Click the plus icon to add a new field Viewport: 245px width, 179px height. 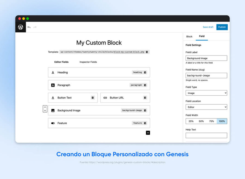pyautogui.click(x=148, y=133)
